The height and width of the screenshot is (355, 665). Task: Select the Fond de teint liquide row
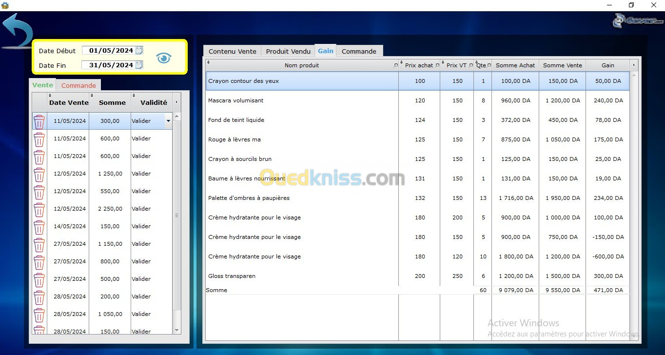point(418,120)
